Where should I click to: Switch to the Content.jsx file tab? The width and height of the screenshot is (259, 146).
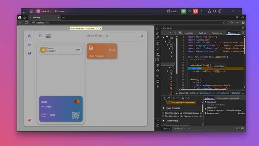(x=217, y=33)
